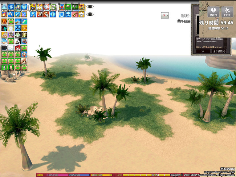The height and width of the screenshot is (177, 236).
Task: Click the mana bar showing 2545/2631
Action: pos(78,175)
